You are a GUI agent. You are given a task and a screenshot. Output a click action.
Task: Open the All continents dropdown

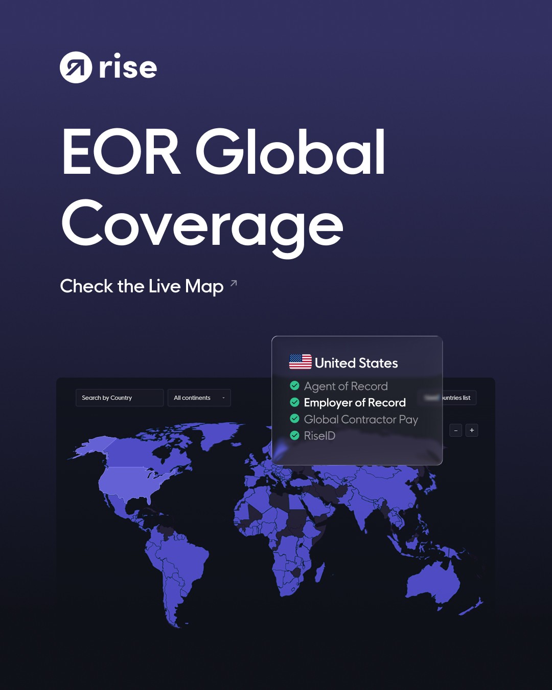[x=199, y=398]
